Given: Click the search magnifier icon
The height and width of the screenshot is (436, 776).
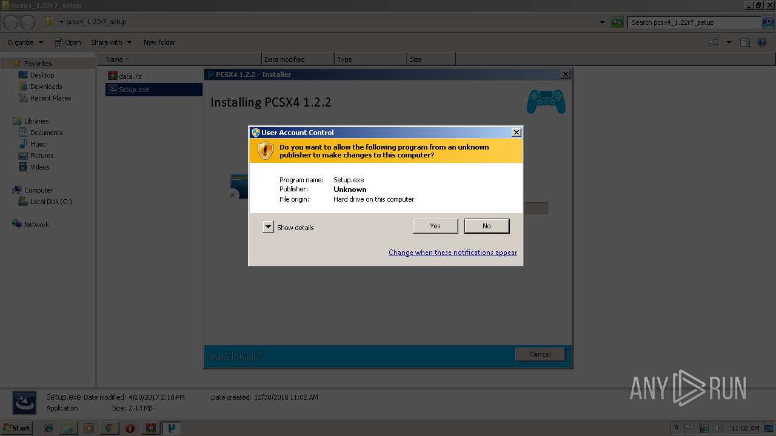Looking at the screenshot, I should [x=767, y=22].
